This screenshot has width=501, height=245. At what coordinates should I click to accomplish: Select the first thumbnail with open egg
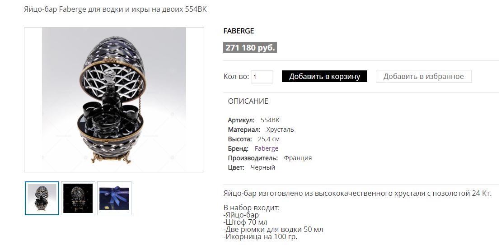[x=42, y=198]
